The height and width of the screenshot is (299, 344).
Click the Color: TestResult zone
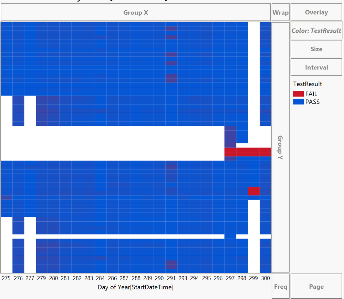coord(316,30)
